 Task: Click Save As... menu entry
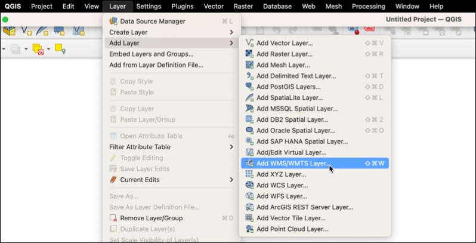tap(171, 196)
